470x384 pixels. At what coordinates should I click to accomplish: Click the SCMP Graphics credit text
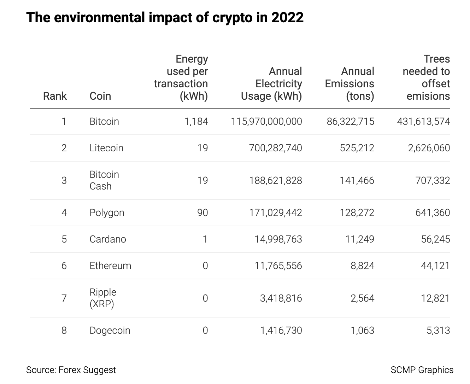coord(422,370)
